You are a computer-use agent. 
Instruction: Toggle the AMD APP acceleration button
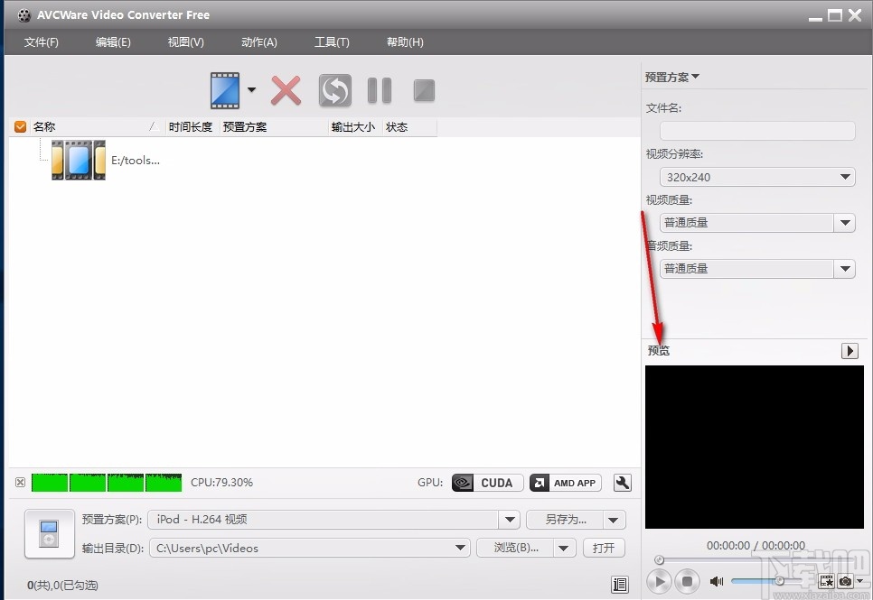565,483
